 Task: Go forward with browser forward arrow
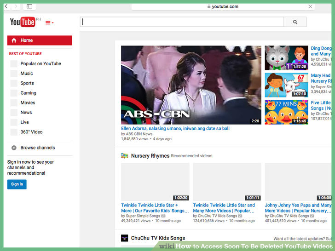[16, 6]
